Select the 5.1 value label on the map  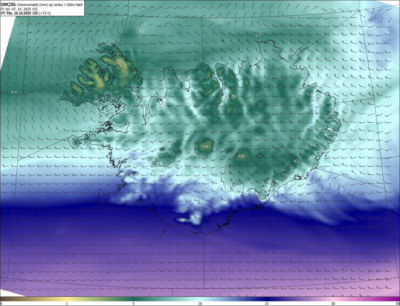click(76, 142)
